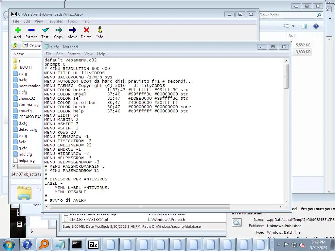Open the Favorites menu in 7-Zip

(55, 21)
